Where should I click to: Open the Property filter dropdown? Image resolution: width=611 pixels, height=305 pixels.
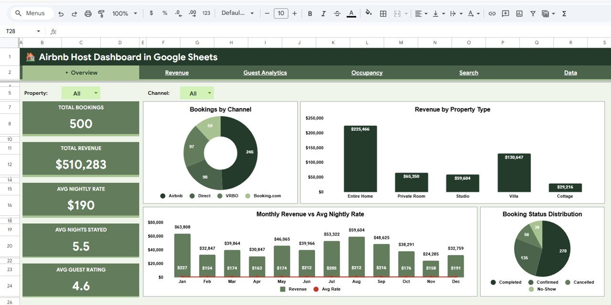click(81, 93)
